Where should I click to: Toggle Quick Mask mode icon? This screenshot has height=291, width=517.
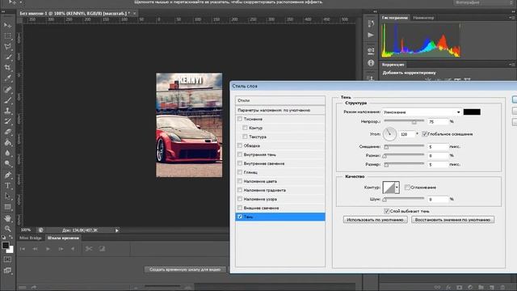(7, 259)
